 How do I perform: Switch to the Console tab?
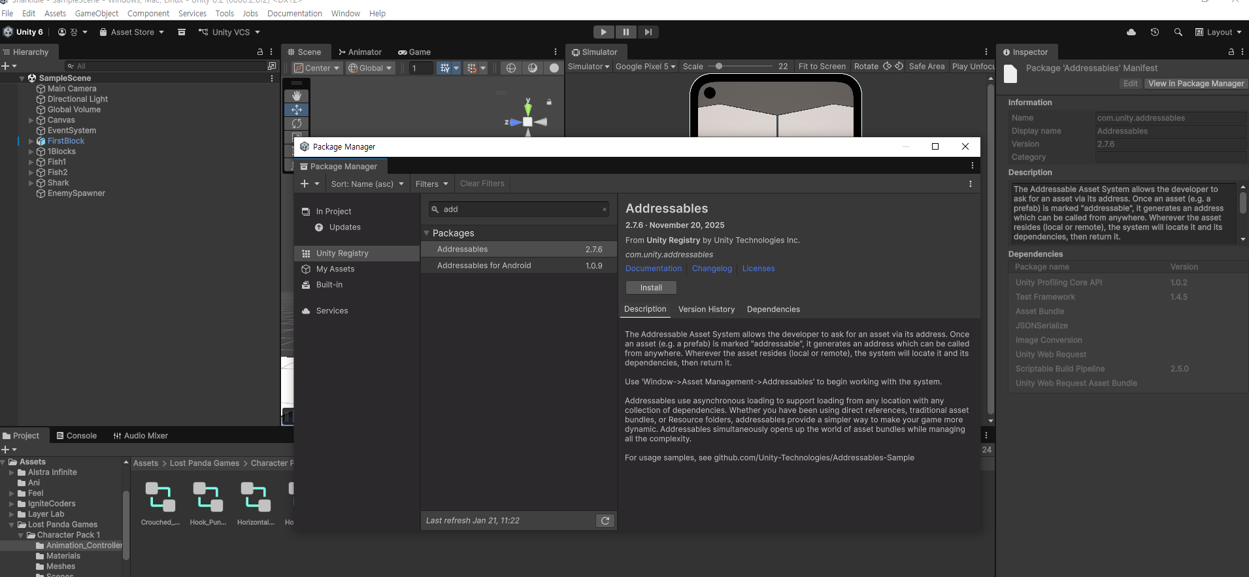(x=76, y=436)
